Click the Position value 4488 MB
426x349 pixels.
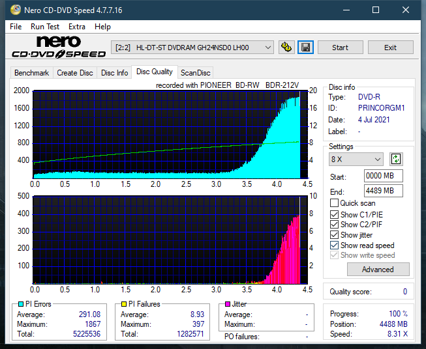tap(393, 324)
